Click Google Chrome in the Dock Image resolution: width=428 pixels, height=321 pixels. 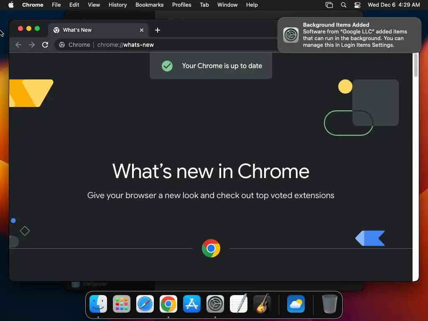pyautogui.click(x=168, y=304)
